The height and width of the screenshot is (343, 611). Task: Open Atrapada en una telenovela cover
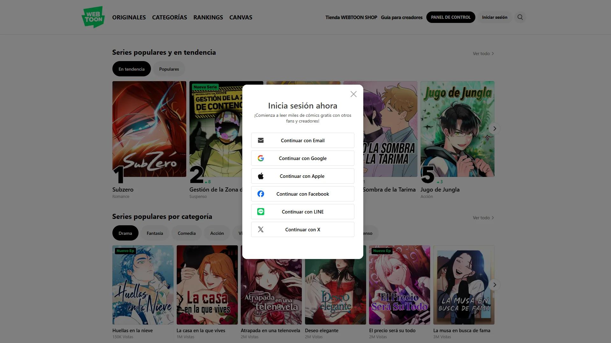[271, 291]
